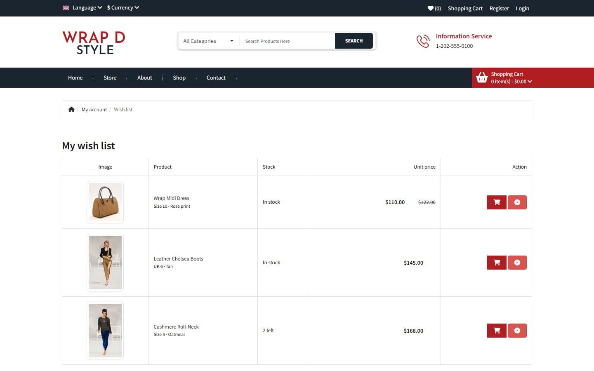Open the blue trousers model thumbnail
Viewport: 594px width, 371px height.
click(105, 331)
